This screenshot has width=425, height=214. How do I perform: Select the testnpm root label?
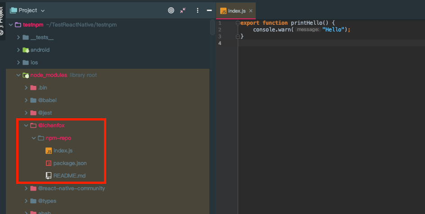pos(33,25)
